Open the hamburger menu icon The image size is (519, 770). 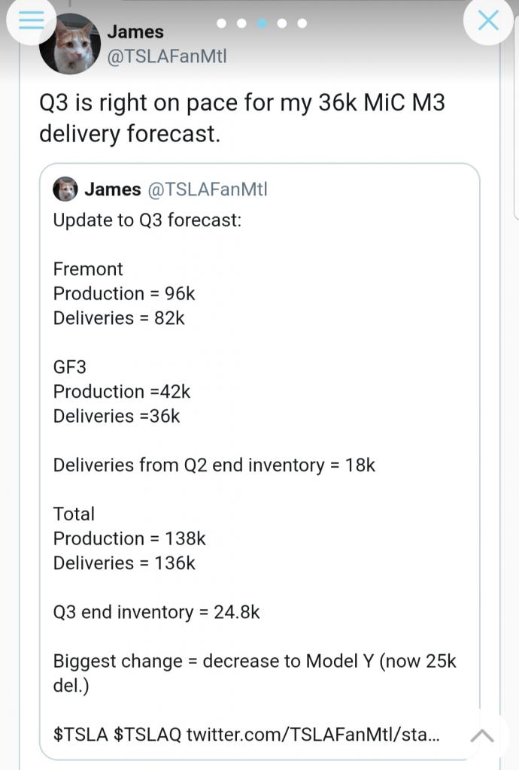point(32,20)
